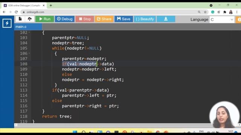Click the taskbar clock

click(x=230, y=131)
